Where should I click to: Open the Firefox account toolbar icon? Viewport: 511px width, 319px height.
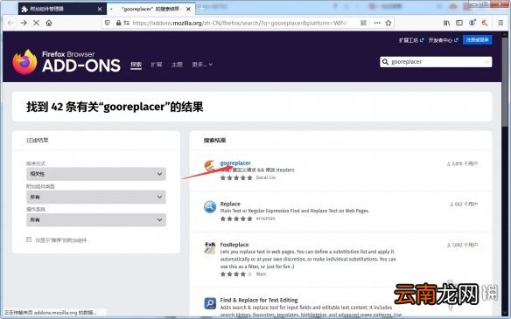point(472,23)
